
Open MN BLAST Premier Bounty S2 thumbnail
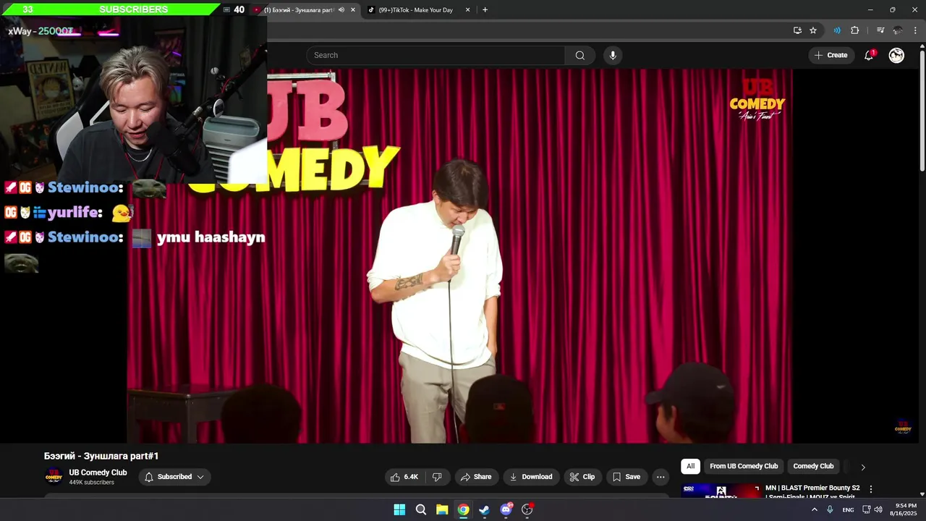(721, 491)
